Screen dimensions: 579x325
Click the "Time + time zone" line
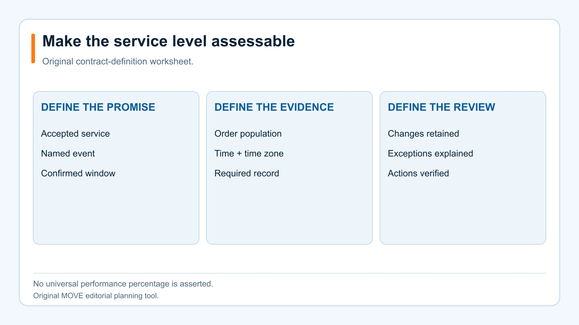coord(249,153)
